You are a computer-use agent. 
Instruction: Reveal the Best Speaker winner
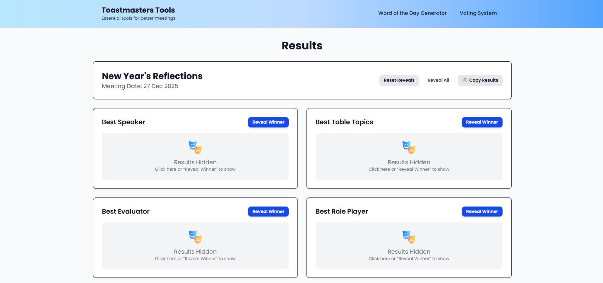pos(268,122)
